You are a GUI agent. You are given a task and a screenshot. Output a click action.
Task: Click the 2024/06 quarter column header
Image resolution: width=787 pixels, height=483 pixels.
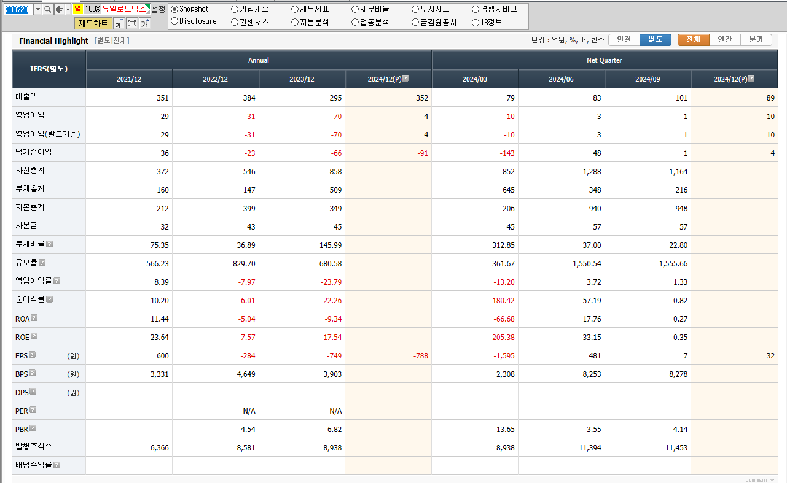coord(562,79)
